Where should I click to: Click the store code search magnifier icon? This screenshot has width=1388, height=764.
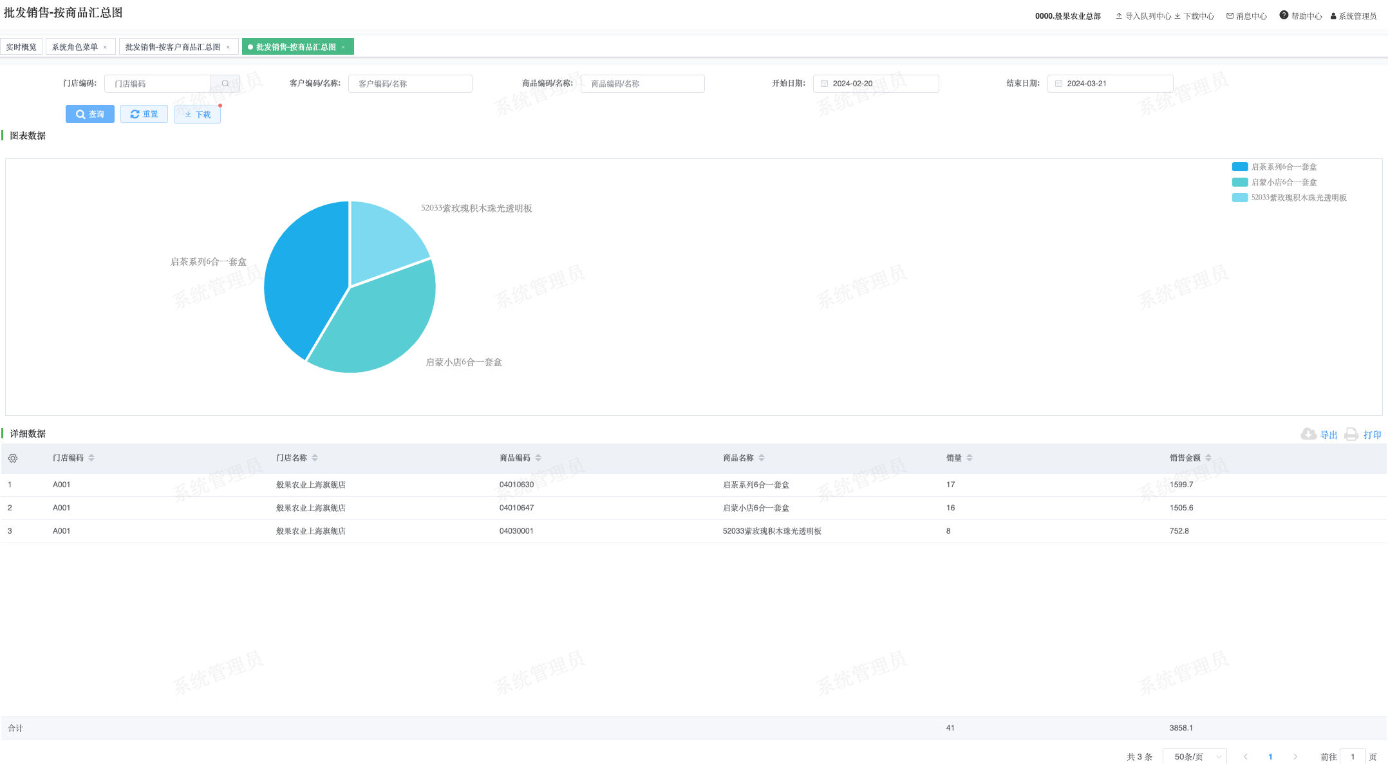tap(225, 84)
